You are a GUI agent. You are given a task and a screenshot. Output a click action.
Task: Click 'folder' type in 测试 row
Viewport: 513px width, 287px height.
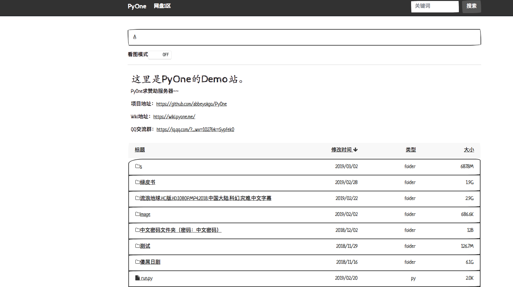(410, 246)
